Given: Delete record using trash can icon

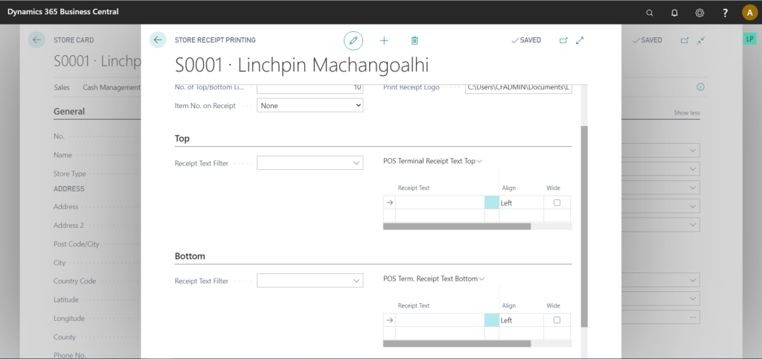Looking at the screenshot, I should pos(414,40).
